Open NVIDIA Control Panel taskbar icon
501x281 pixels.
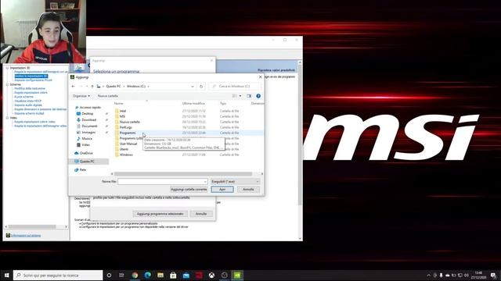(x=237, y=275)
